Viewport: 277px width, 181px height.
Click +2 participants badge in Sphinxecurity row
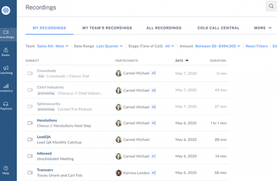pyautogui.click(x=154, y=107)
